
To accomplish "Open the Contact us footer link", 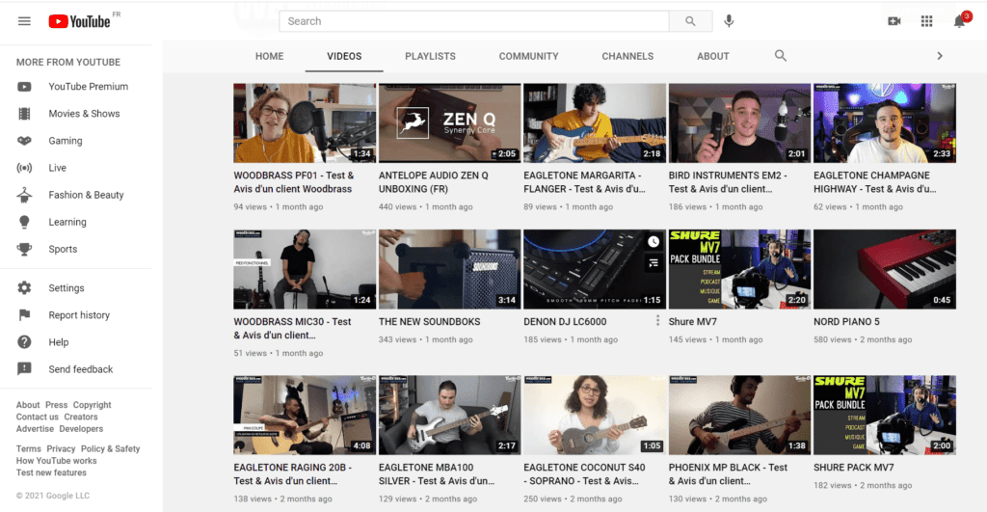I will 38,417.
